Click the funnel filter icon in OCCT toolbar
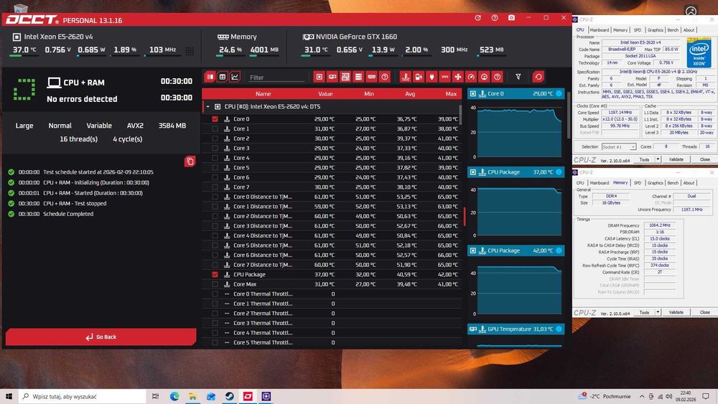This screenshot has height=404, width=718. click(x=518, y=77)
